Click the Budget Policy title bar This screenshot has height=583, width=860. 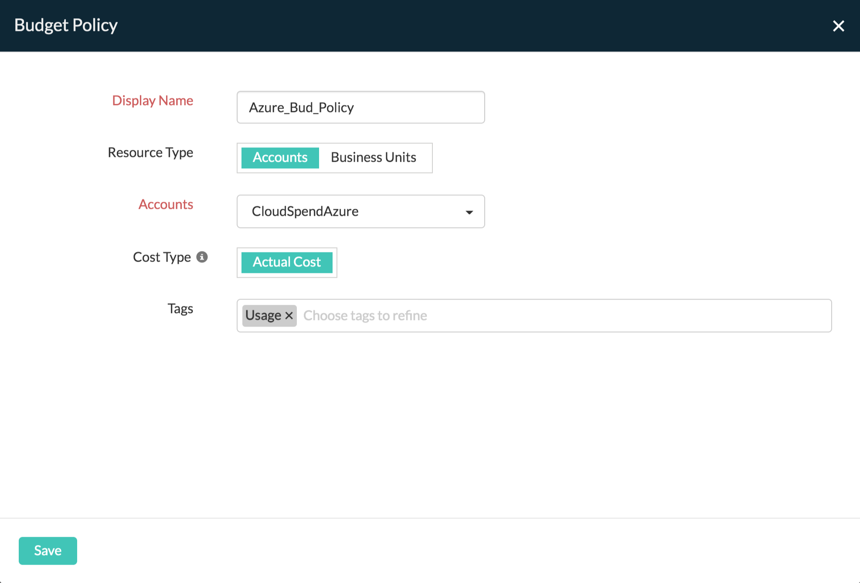click(65, 25)
